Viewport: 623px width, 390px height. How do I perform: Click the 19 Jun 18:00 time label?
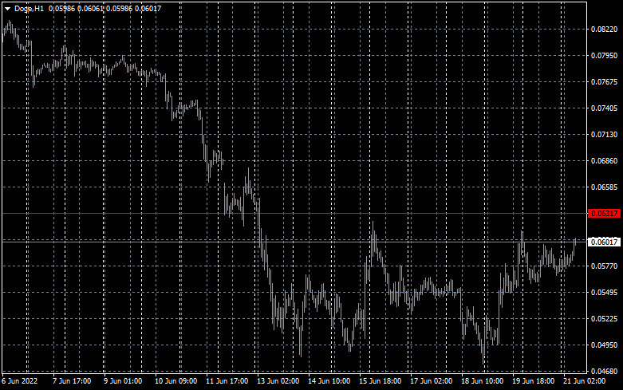[x=533, y=381]
